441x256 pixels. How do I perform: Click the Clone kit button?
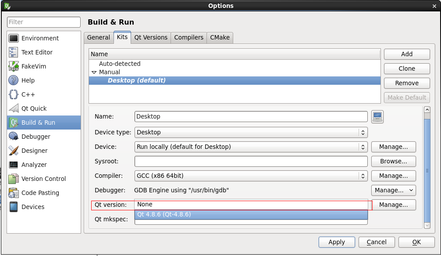point(406,69)
